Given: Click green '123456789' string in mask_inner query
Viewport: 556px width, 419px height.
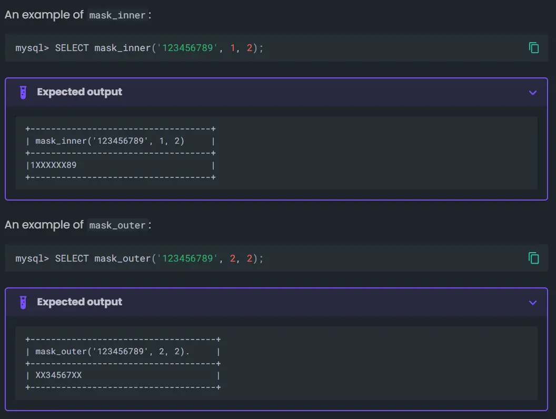Looking at the screenshot, I should point(187,48).
